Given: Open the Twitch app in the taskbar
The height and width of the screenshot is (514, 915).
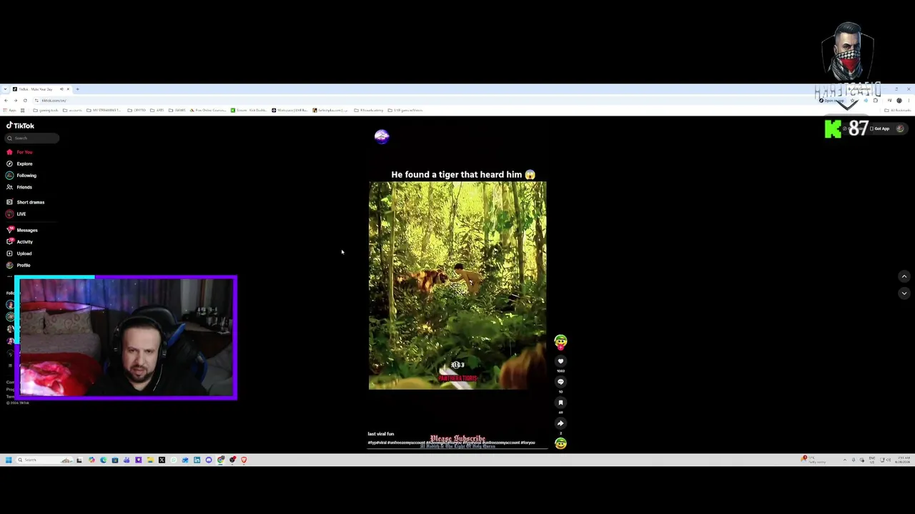Looking at the screenshot, I should tap(138, 460).
